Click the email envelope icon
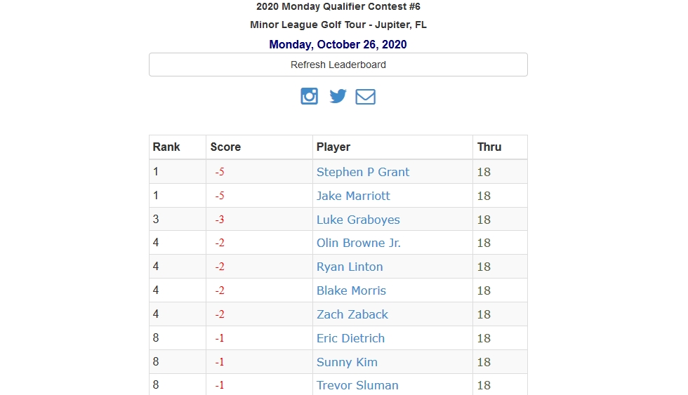Screen dimensions: 688x395 tap(366, 96)
